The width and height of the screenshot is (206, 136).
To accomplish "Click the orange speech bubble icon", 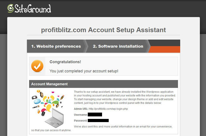I will coord(38,91).
